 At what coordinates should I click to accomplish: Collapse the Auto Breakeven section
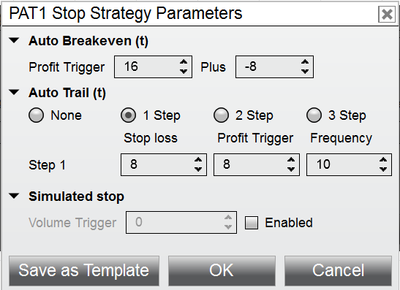point(14,40)
